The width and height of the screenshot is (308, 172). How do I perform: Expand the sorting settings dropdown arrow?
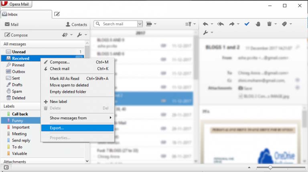[x=195, y=24]
